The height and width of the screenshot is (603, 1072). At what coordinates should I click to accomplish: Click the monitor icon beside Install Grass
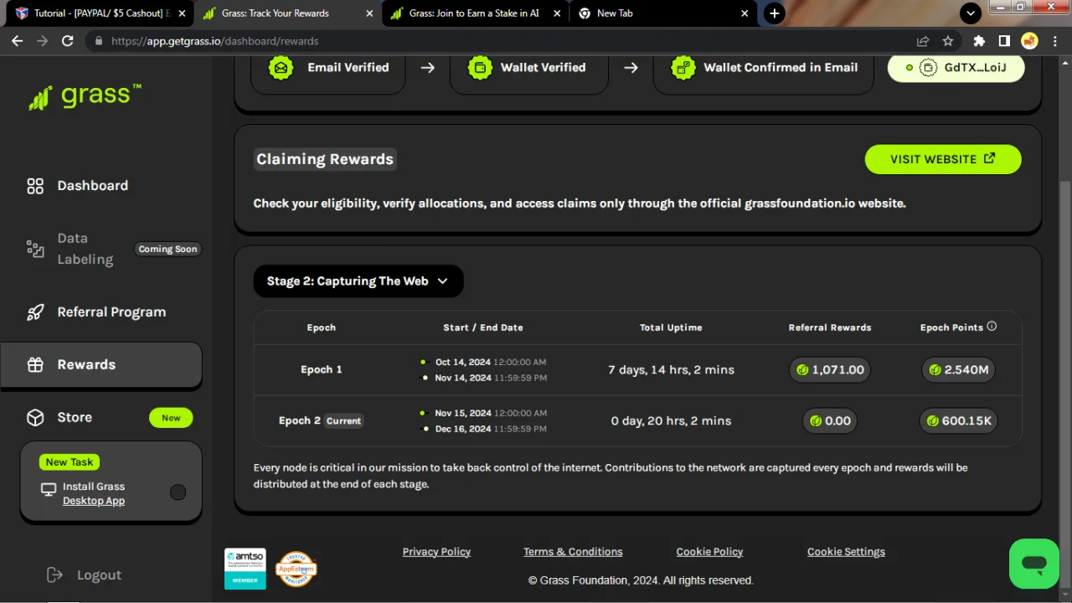tap(49, 489)
